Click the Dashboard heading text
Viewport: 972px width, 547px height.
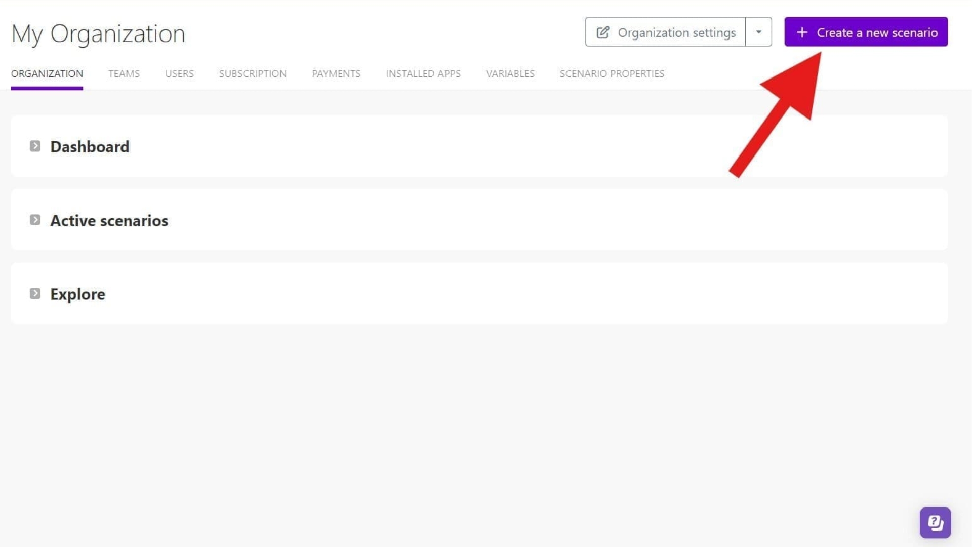90,147
